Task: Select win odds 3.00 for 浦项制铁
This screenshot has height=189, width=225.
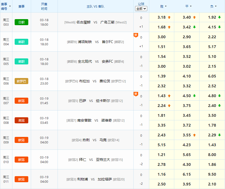Action: point(162,37)
